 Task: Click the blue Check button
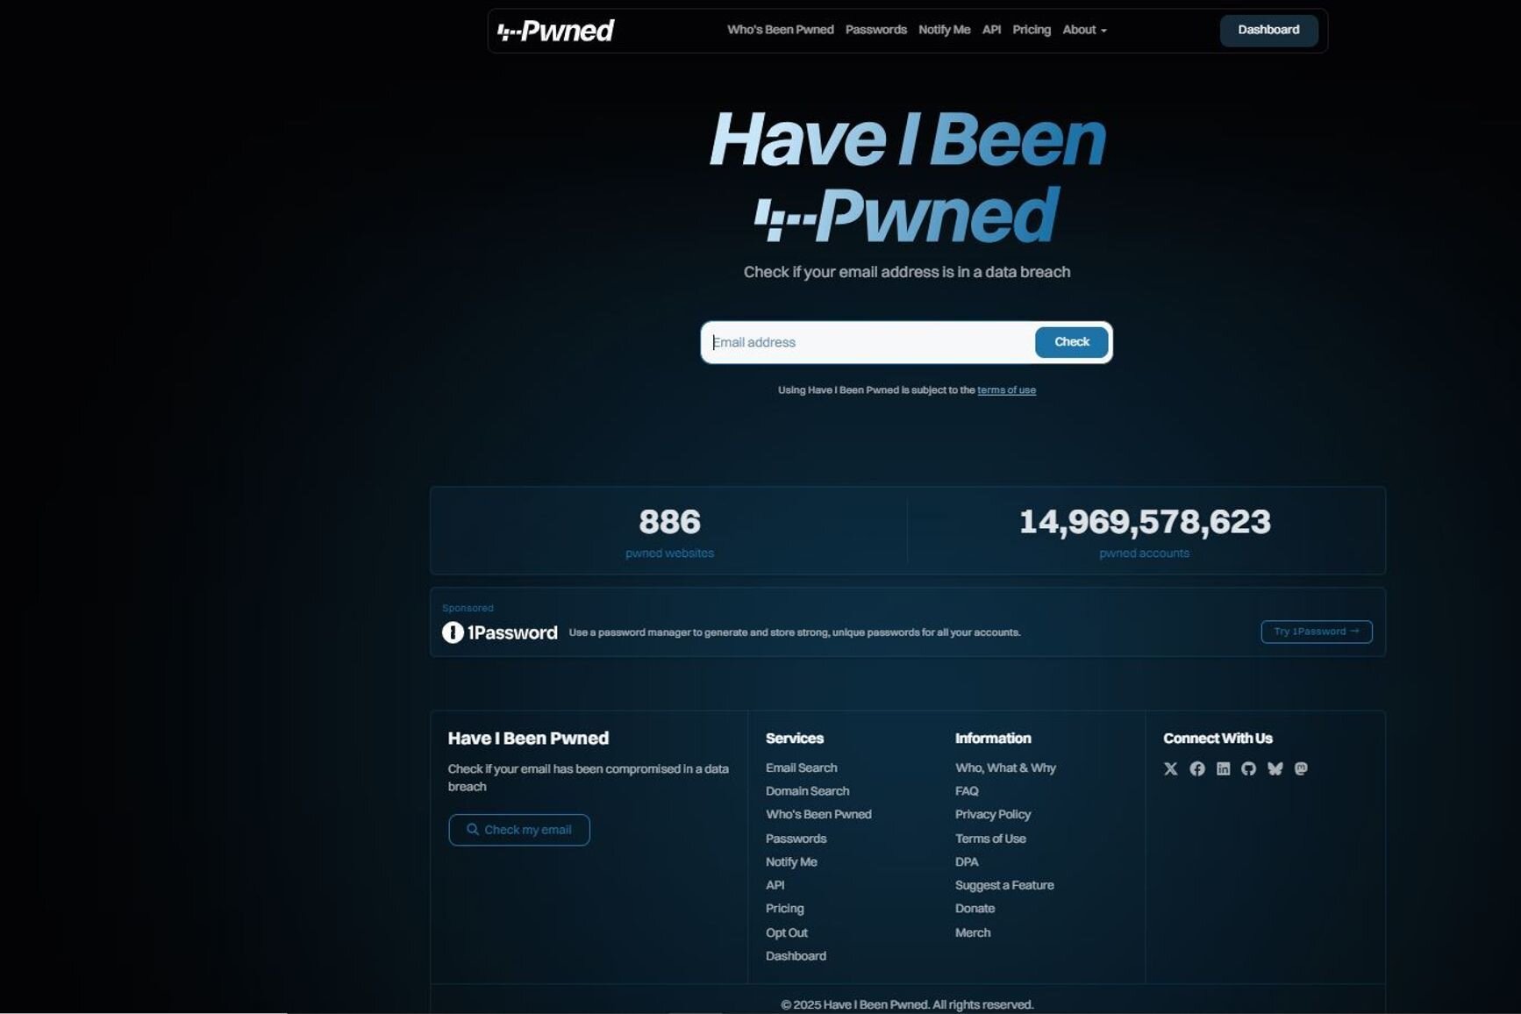pyautogui.click(x=1071, y=342)
